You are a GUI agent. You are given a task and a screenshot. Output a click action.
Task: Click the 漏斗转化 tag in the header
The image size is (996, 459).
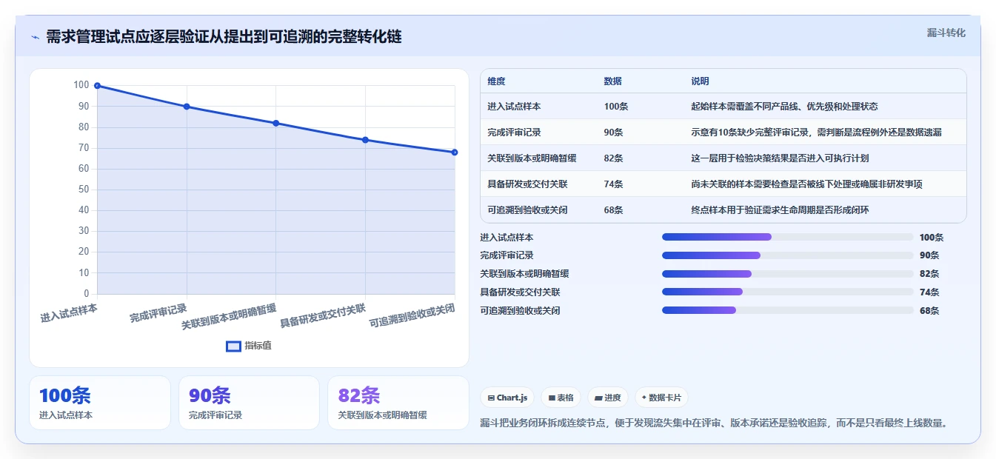click(x=946, y=33)
